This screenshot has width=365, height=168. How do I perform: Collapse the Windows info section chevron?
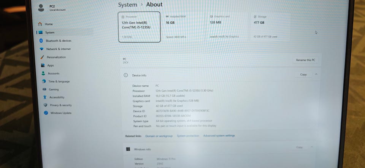click(x=312, y=147)
